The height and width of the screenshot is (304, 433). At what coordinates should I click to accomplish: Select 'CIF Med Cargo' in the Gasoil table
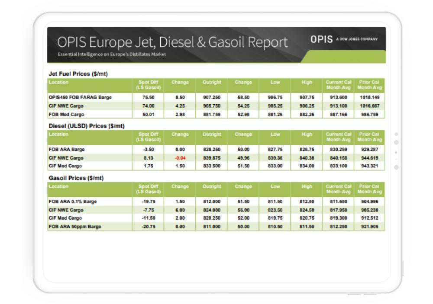click(65, 218)
